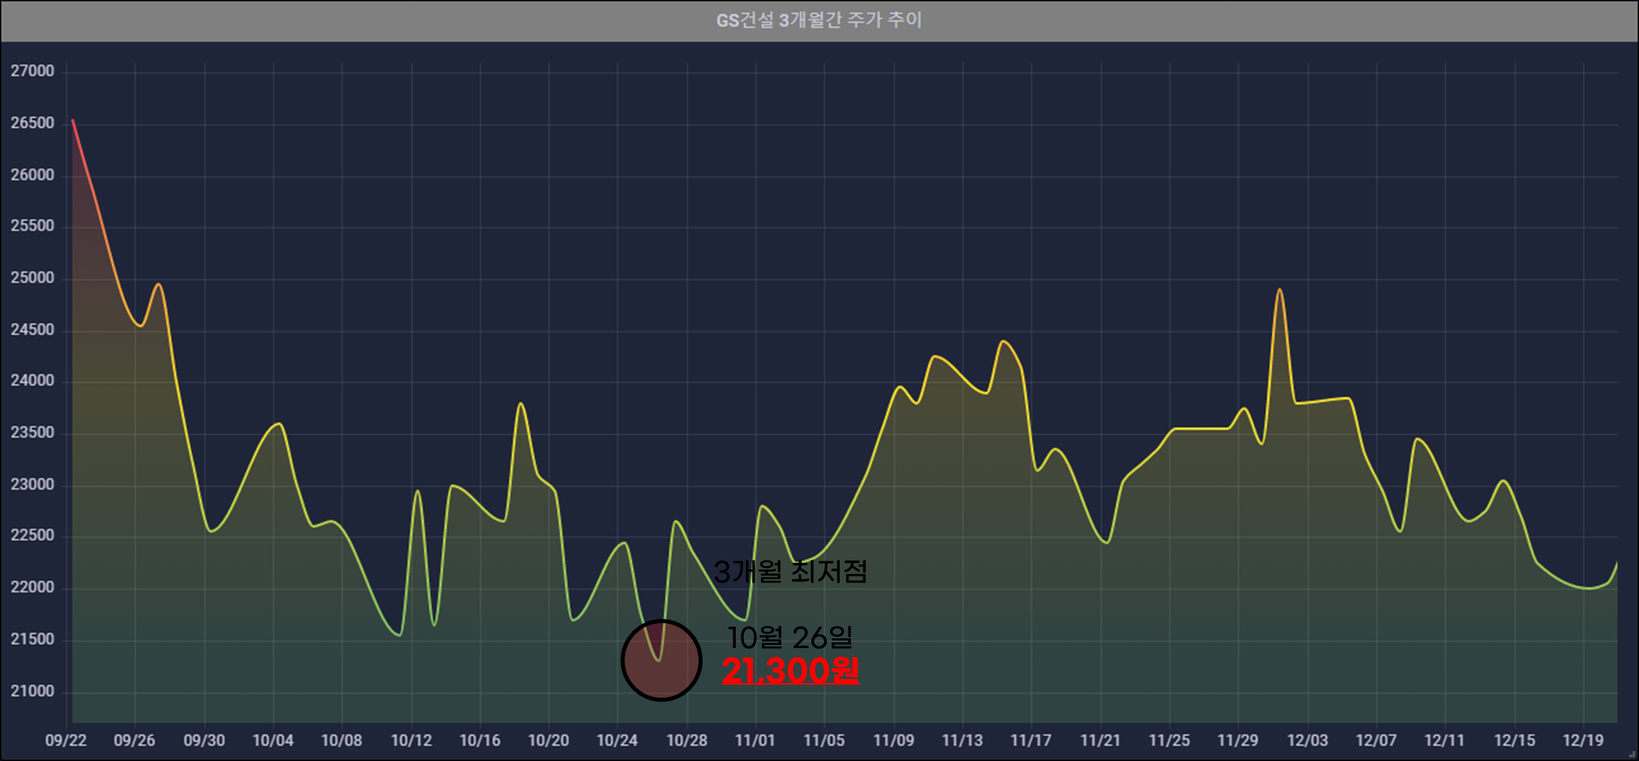Click the 11/05 date label
The image size is (1639, 761).
point(824,741)
